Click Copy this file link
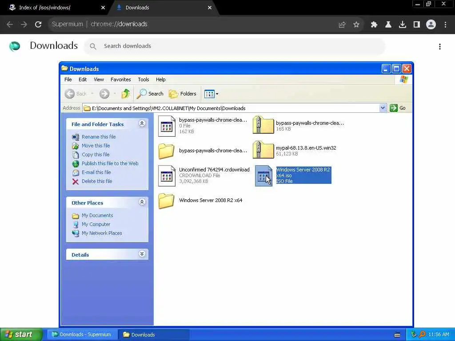Screen dimensions: 455x341 [x=96, y=155]
